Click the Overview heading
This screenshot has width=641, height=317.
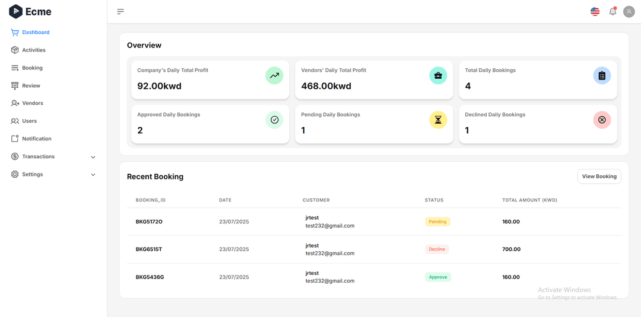144,45
